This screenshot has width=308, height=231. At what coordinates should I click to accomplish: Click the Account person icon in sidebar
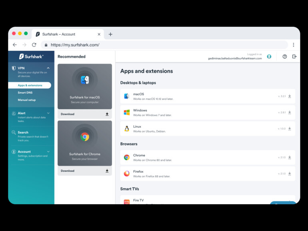[14, 152]
